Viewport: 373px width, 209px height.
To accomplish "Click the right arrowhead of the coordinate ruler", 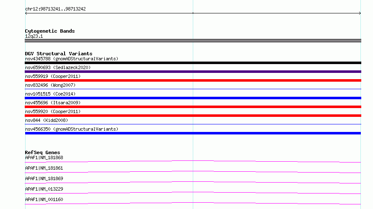I will (x=360, y=13).
